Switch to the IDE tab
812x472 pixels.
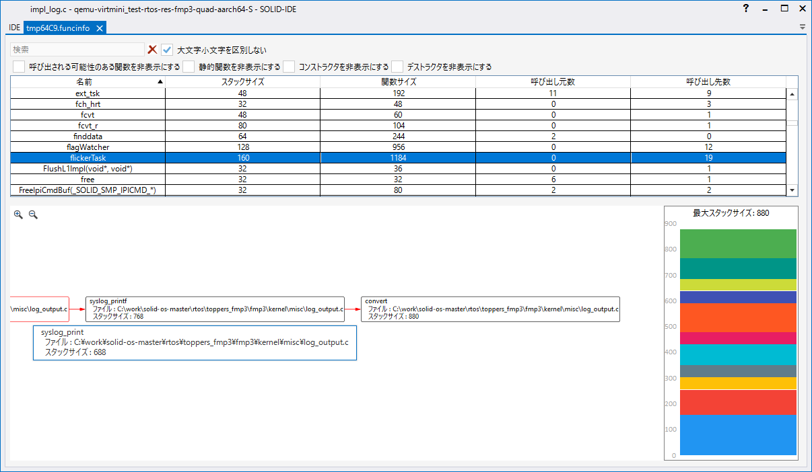point(14,28)
